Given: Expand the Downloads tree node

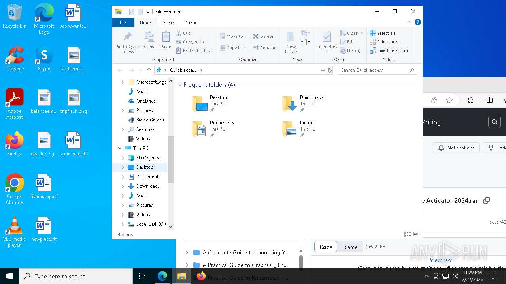Looking at the screenshot, I should 123,186.
